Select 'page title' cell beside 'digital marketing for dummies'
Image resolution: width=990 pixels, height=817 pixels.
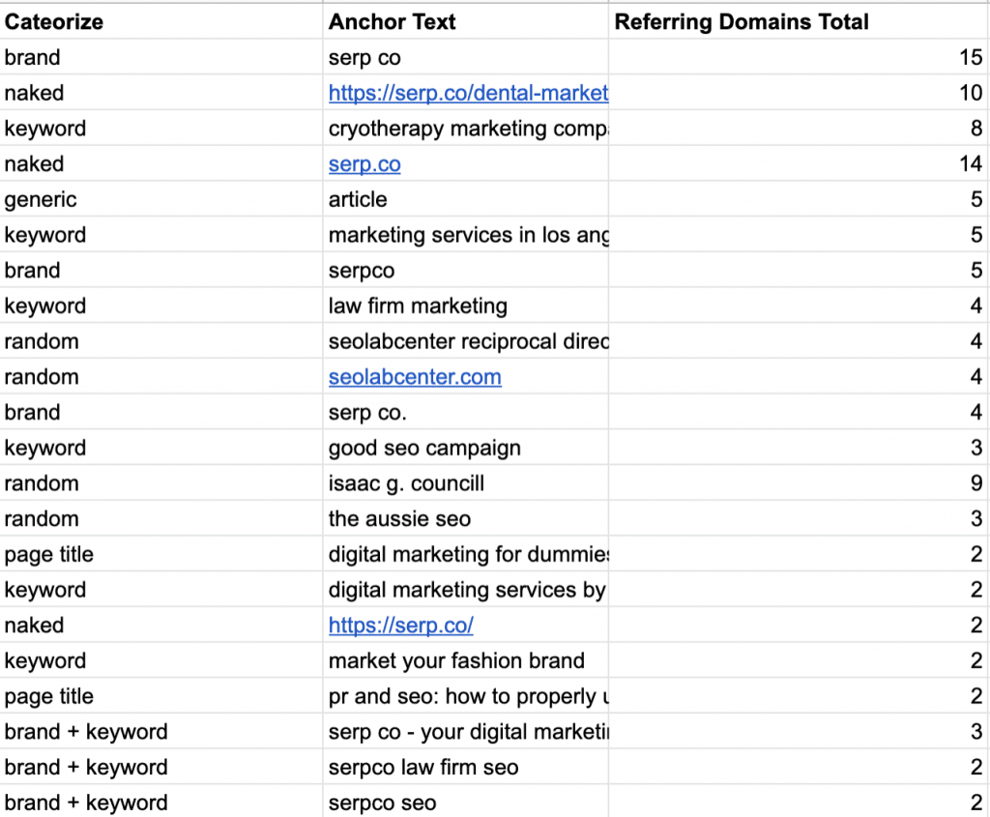(161, 554)
